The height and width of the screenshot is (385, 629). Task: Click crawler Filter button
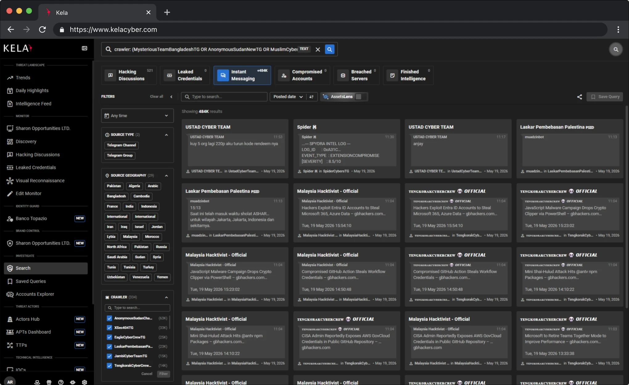(163, 374)
